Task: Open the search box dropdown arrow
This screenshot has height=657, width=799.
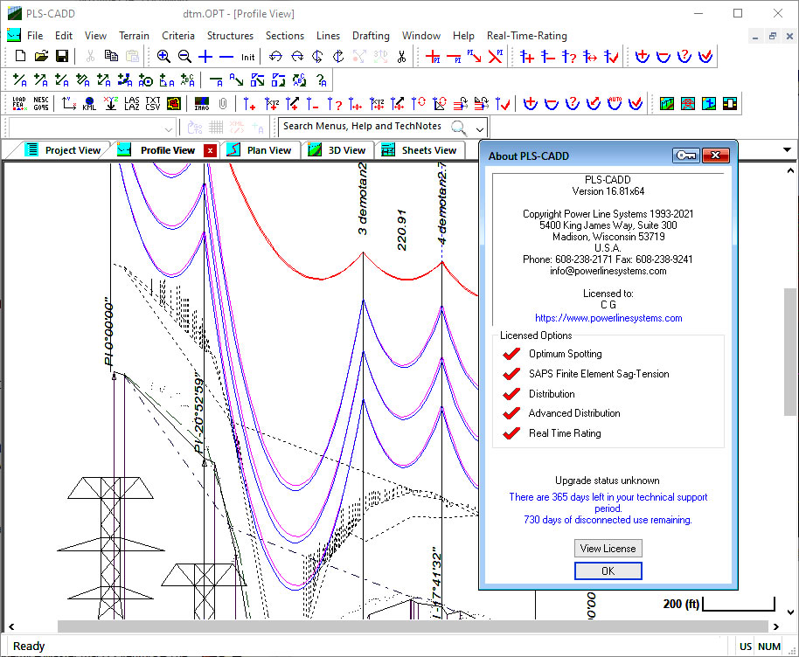Action: coord(480,129)
